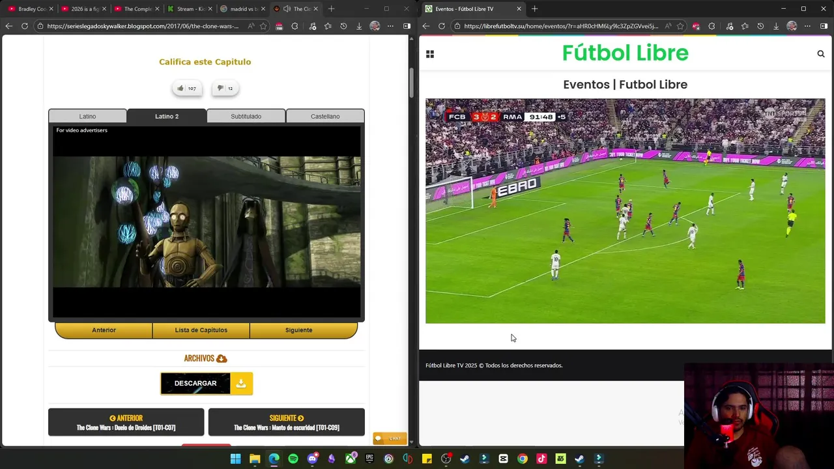Switch to the Castellano video tab
The height and width of the screenshot is (469, 834).
click(x=325, y=116)
